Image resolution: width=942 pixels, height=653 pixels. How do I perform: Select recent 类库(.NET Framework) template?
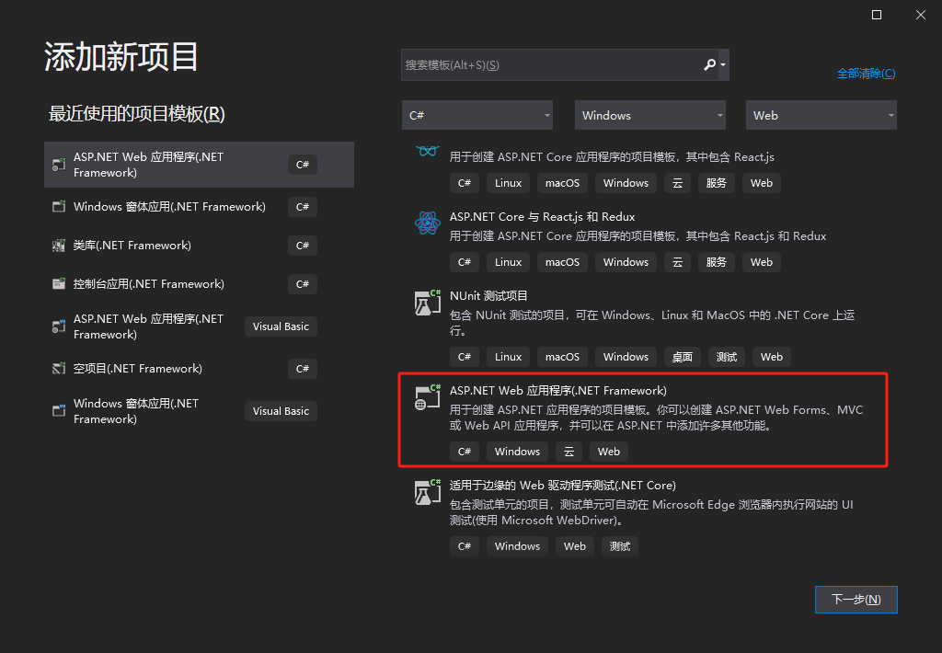tap(199, 245)
